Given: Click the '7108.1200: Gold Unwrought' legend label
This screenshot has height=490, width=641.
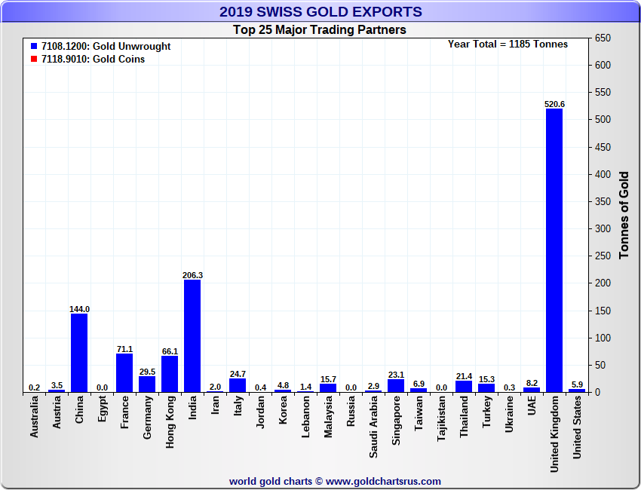Looking at the screenshot, I should pyautogui.click(x=106, y=46).
